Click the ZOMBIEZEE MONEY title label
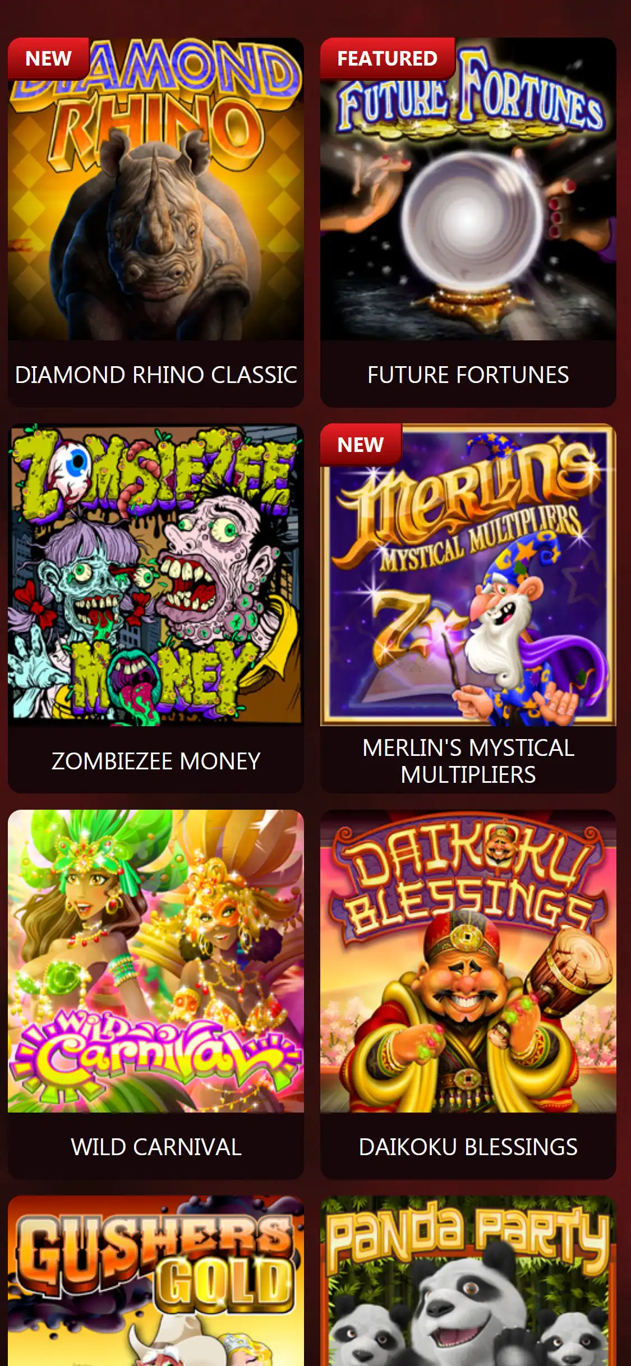631x1366 pixels. (156, 761)
